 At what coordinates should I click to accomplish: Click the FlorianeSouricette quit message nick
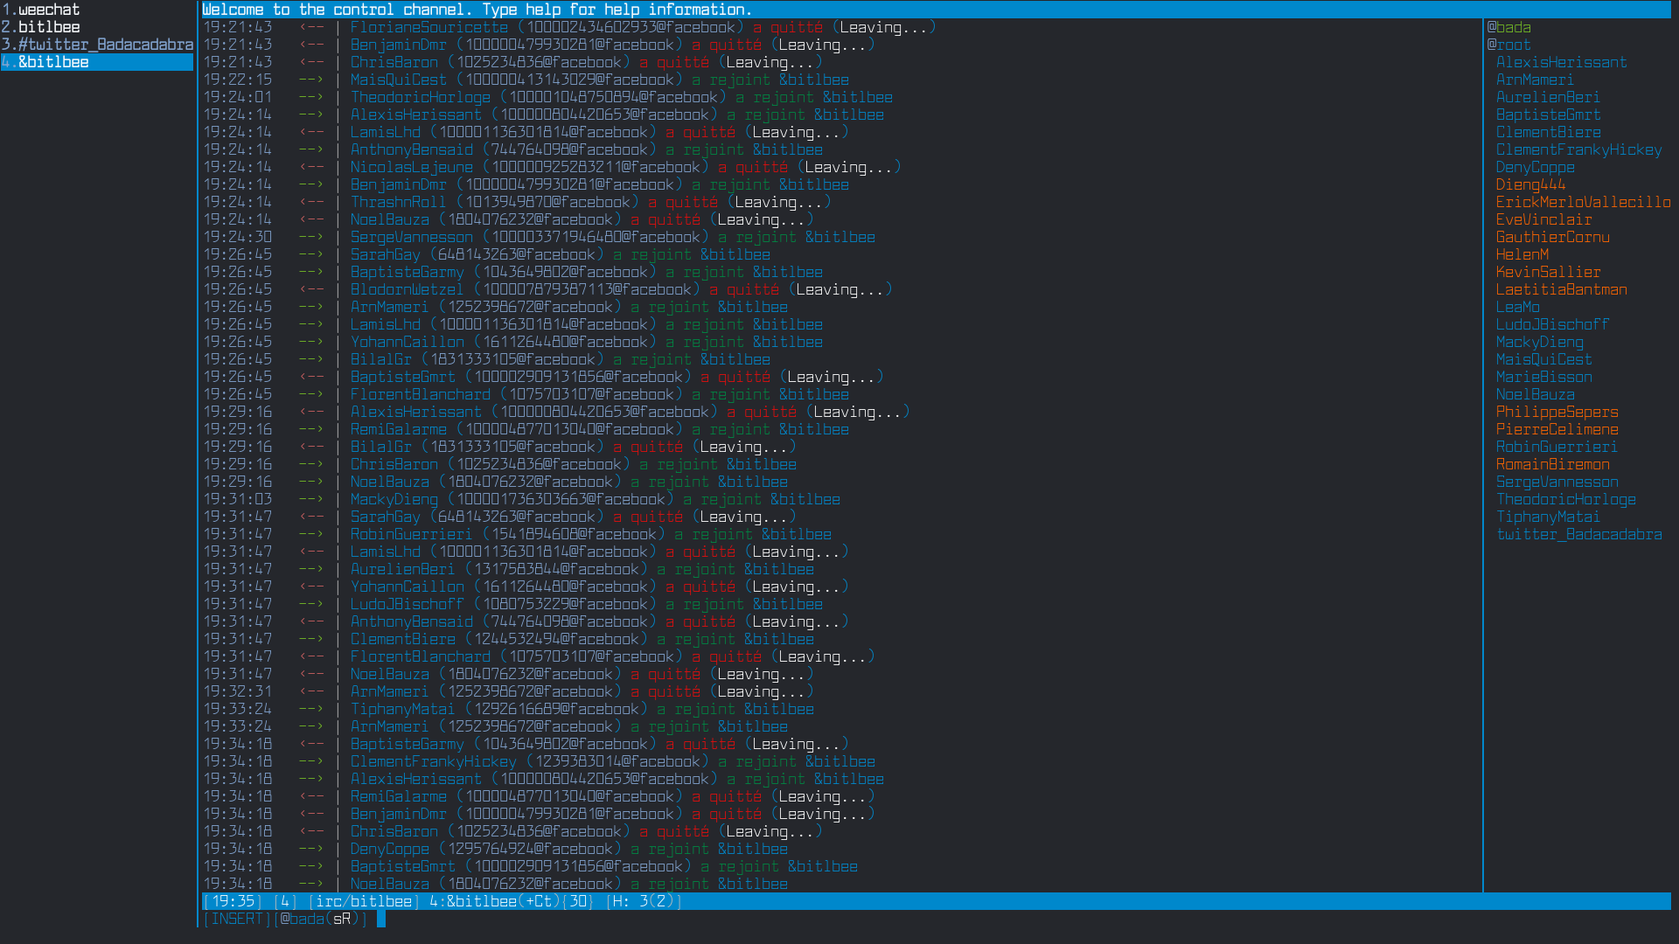[428, 27]
